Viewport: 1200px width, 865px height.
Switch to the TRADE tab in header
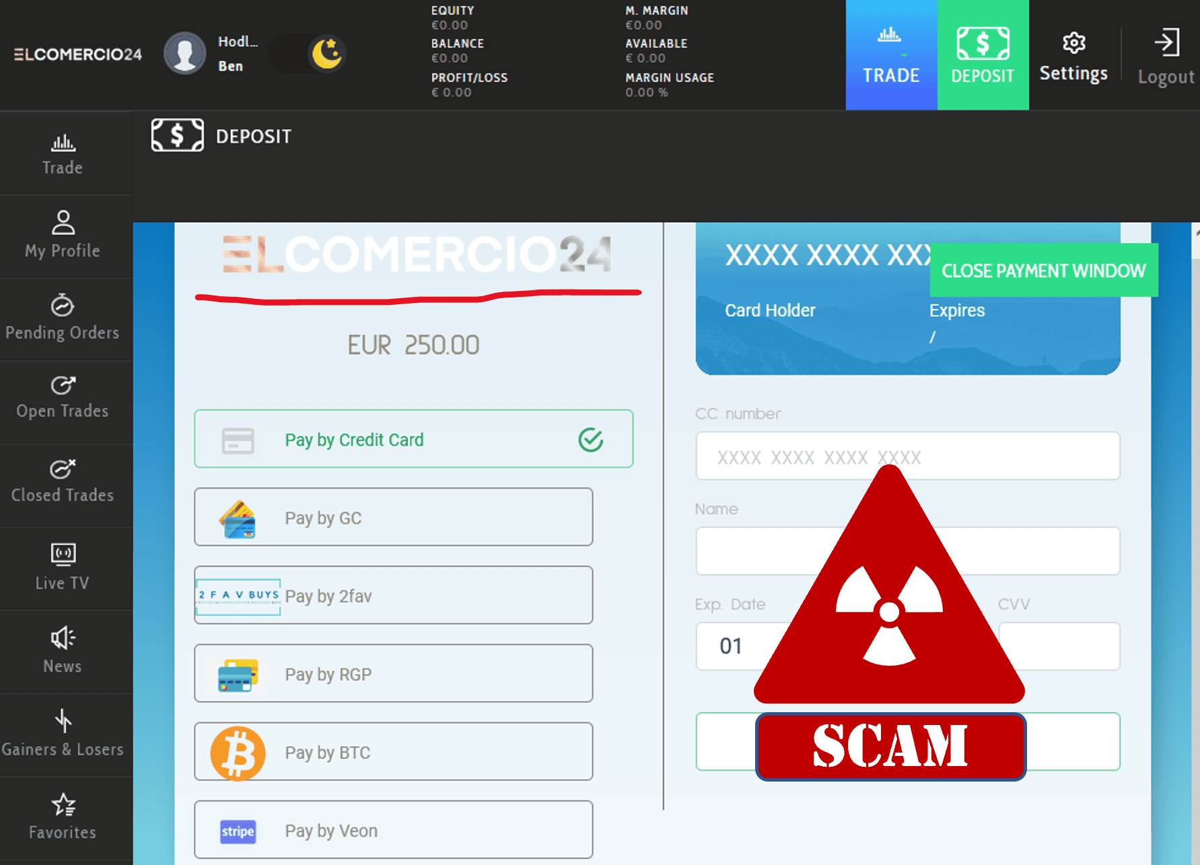[x=891, y=55]
